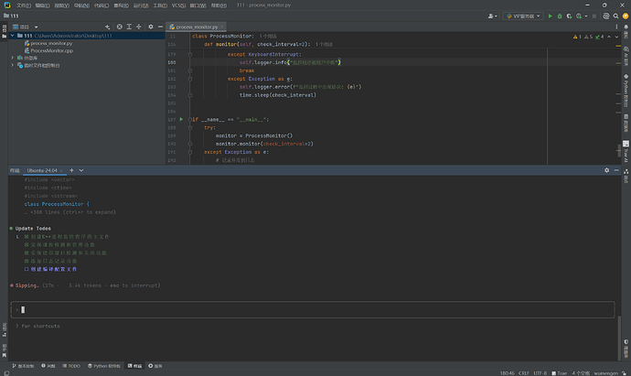The image size is (631, 376).
Task: Locate current file target icon in Project panel
Action: click(120, 27)
